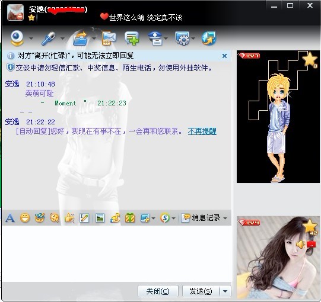Minimize the chat window

tap(274, 7)
